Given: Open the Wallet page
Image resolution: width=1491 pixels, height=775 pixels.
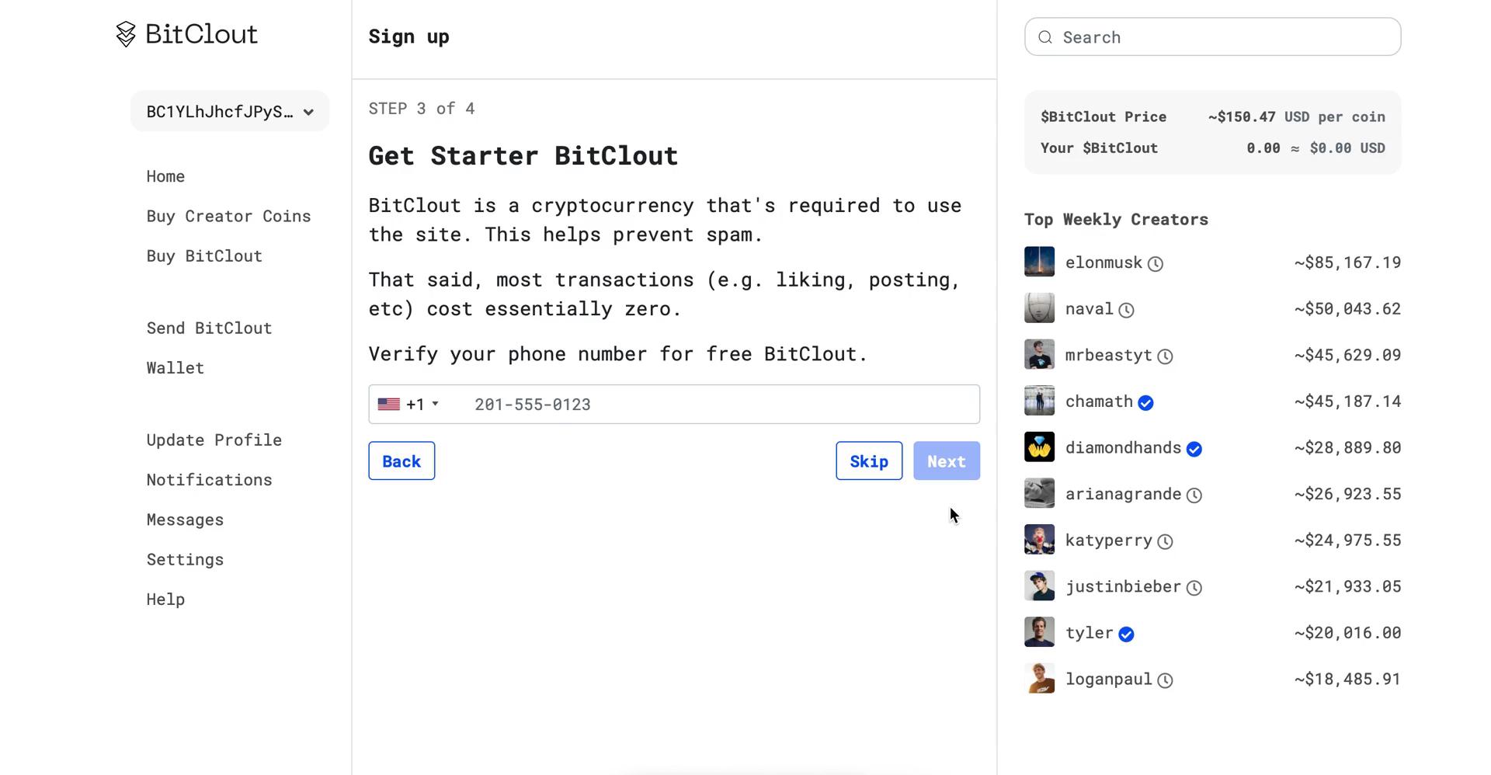Looking at the screenshot, I should (175, 367).
